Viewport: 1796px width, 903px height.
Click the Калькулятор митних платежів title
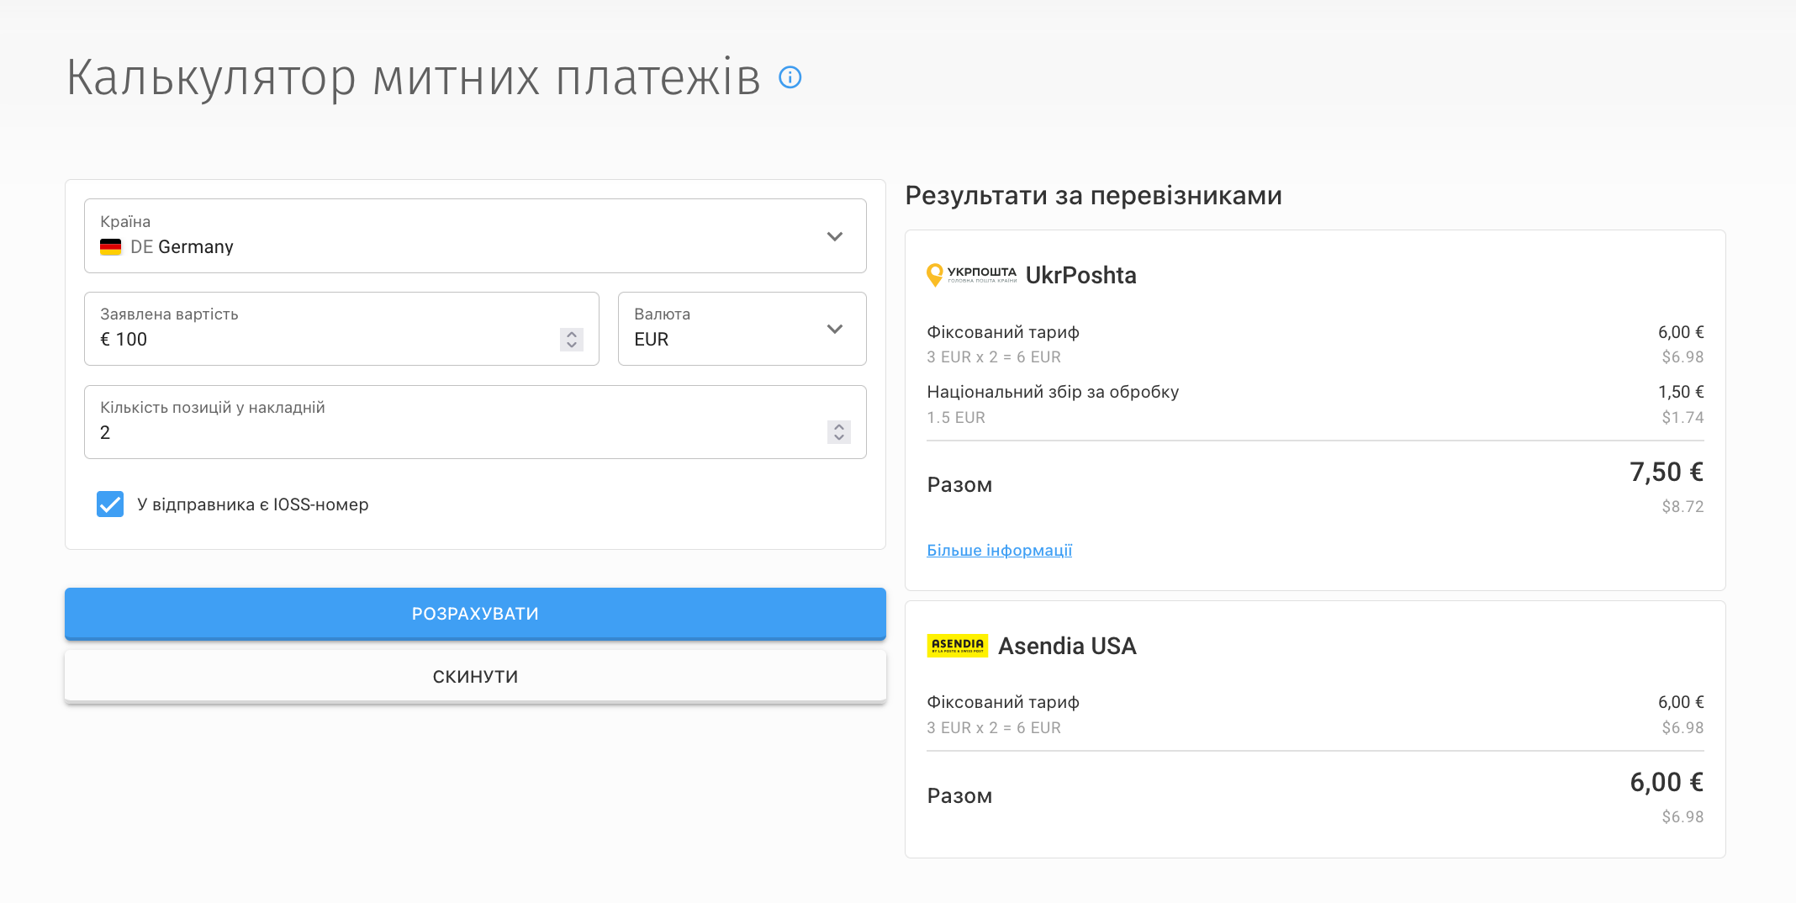click(x=413, y=78)
